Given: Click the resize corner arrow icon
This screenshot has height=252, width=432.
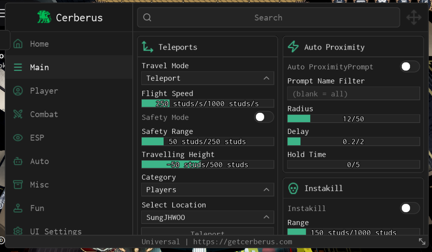Looking at the screenshot, I should (422, 241).
